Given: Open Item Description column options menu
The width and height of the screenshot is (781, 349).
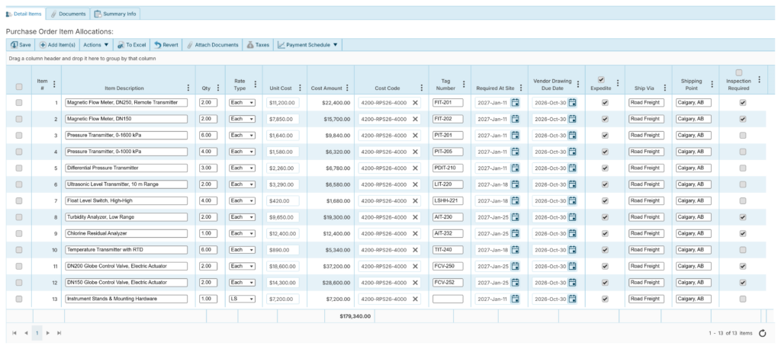Looking at the screenshot, I should 188,88.
